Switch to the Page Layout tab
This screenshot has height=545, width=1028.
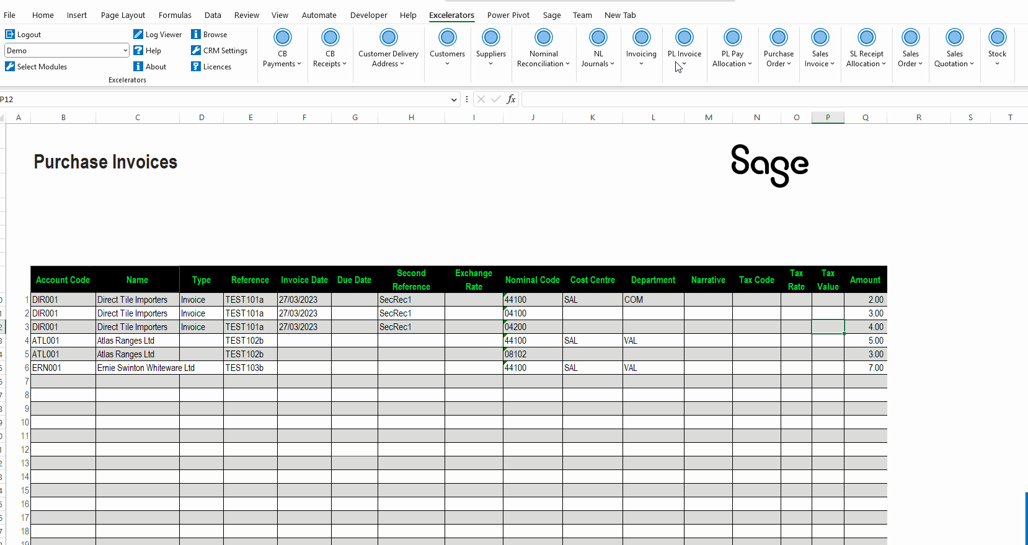(123, 15)
